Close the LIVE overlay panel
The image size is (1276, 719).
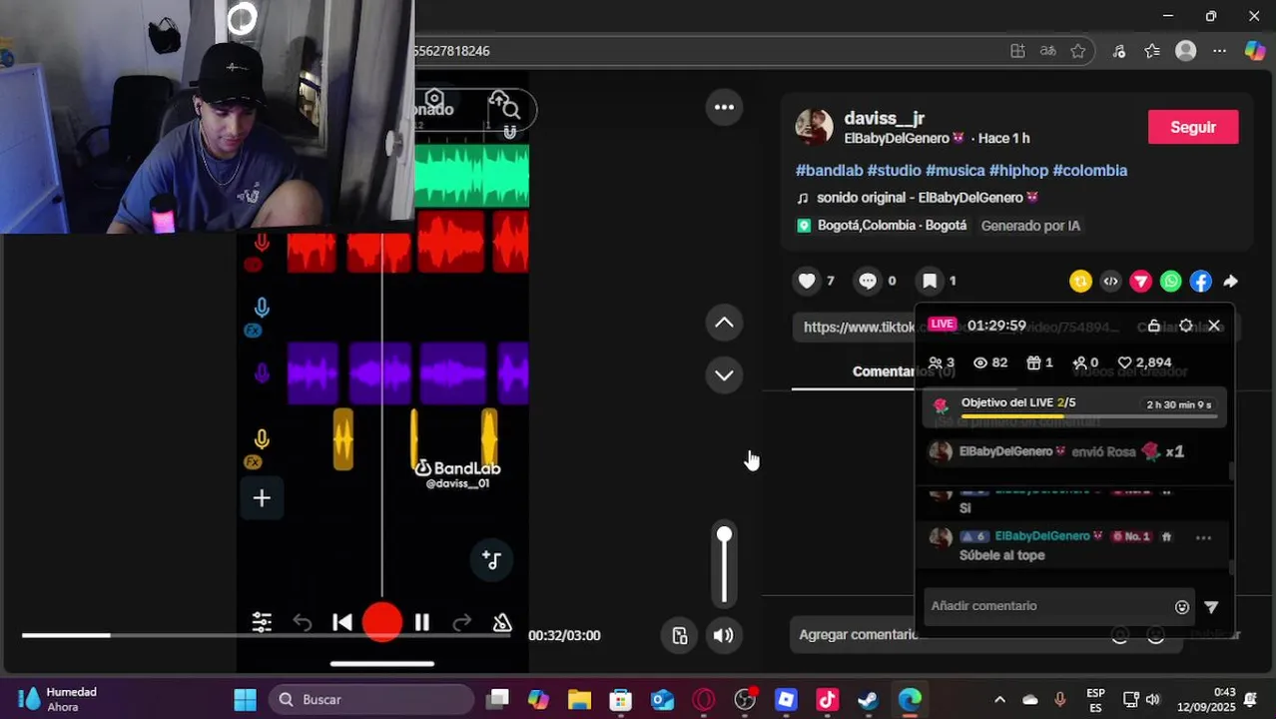(x=1214, y=326)
